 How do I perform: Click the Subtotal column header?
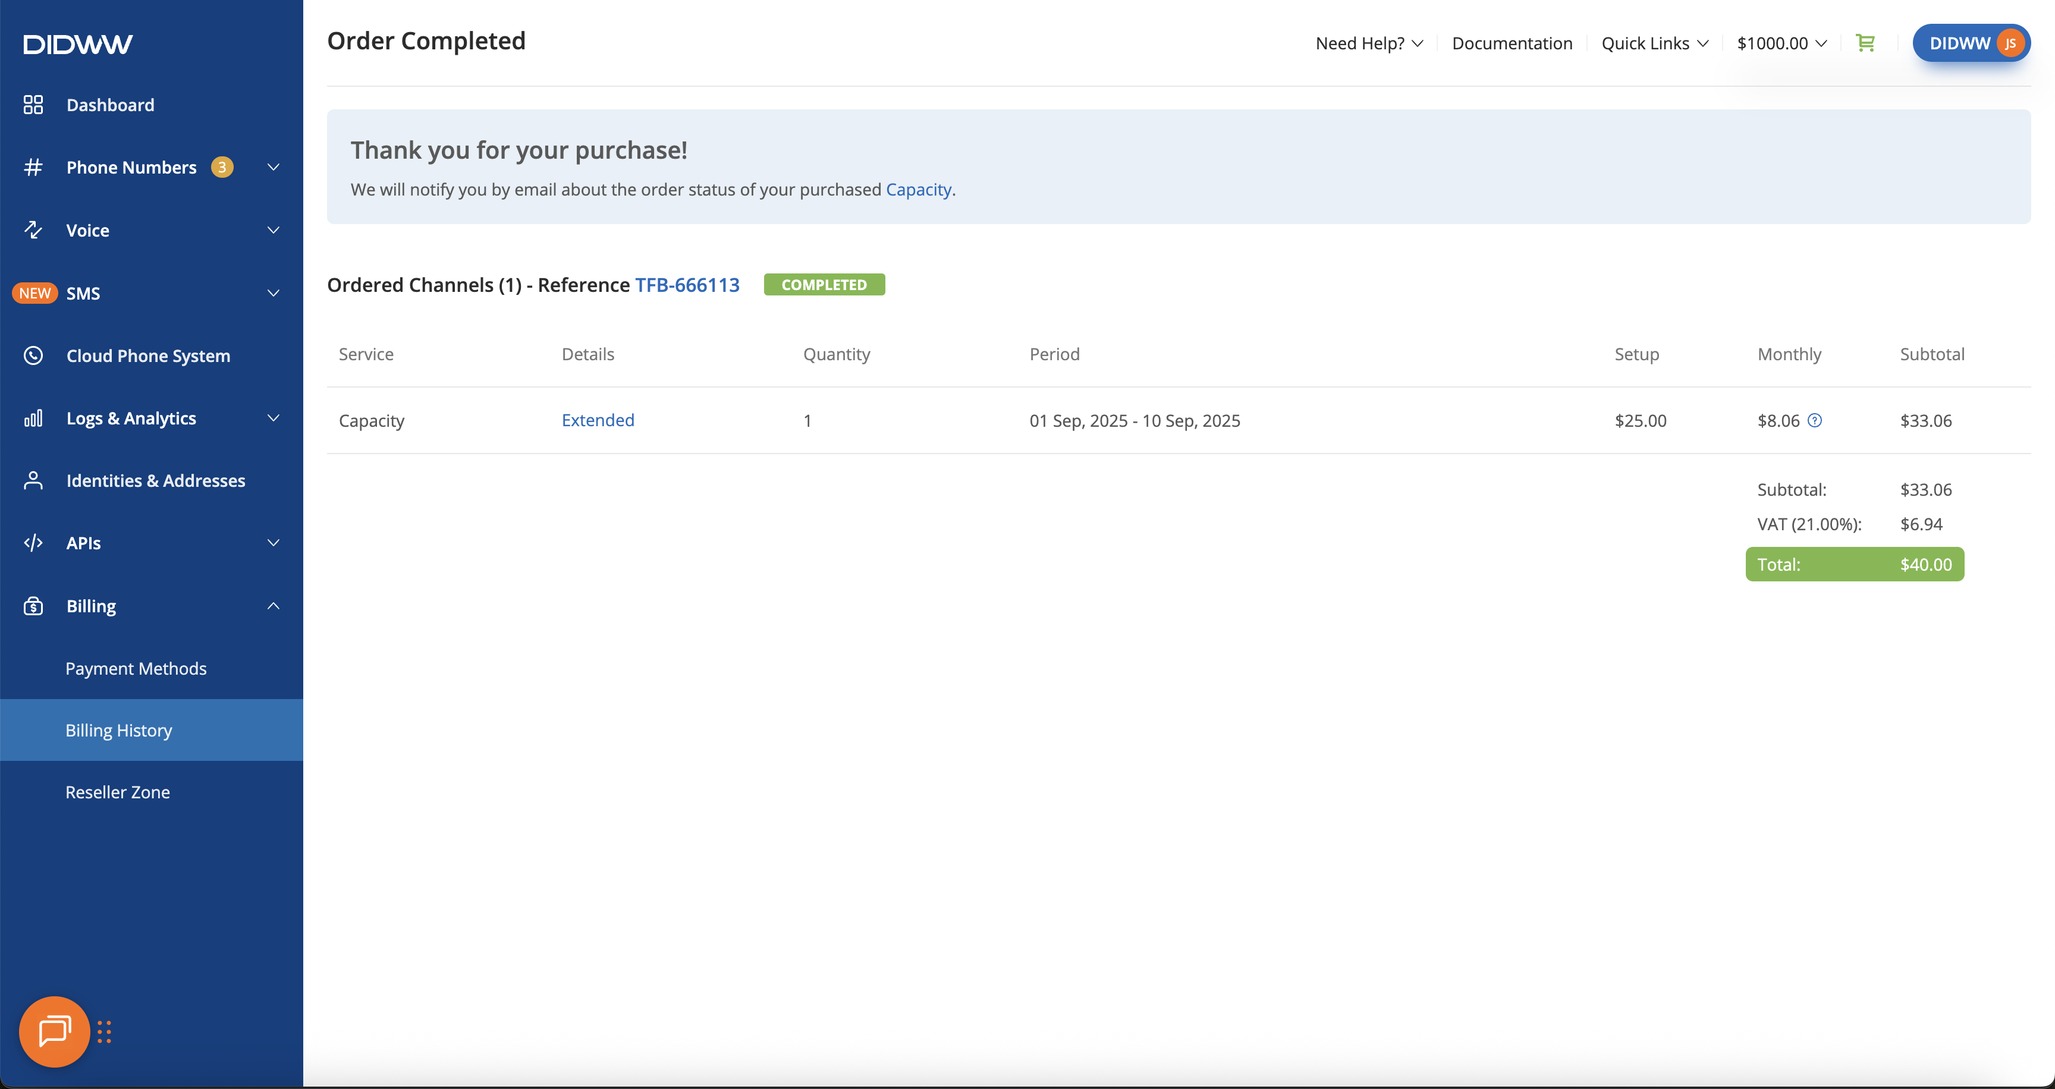(1931, 354)
